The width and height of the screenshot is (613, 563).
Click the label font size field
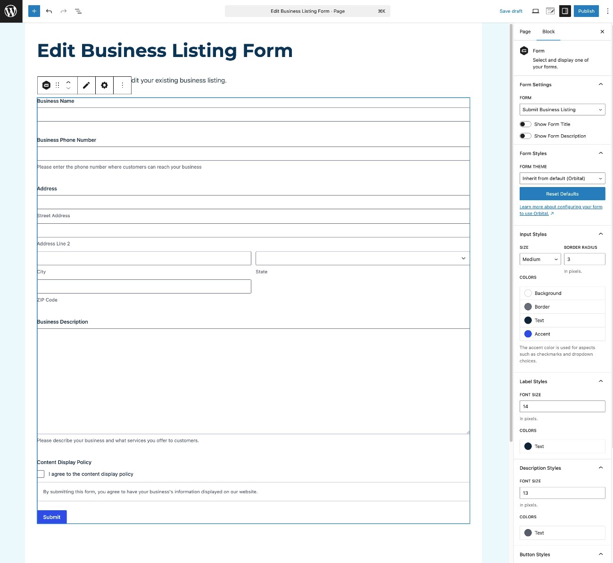[562, 406]
